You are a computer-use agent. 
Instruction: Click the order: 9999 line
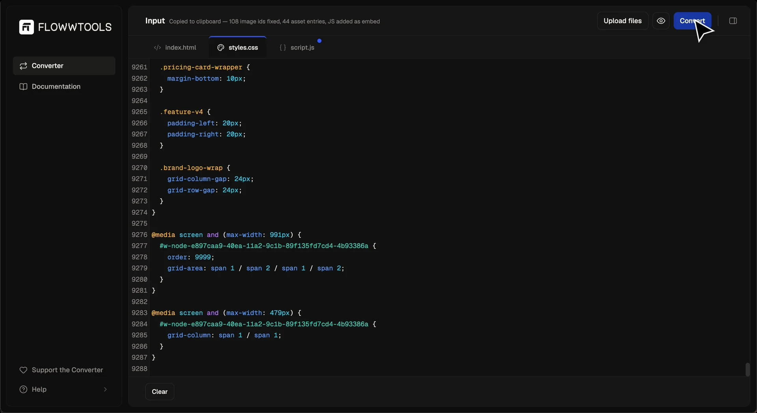(x=191, y=257)
